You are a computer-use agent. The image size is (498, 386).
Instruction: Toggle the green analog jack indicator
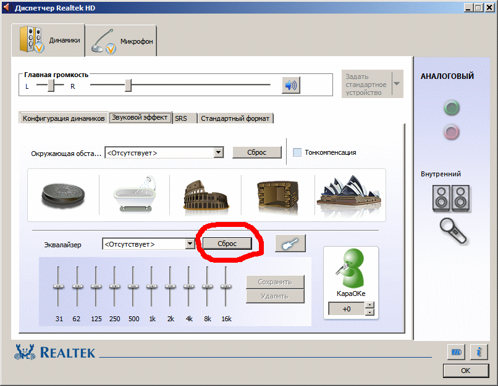[x=452, y=109]
